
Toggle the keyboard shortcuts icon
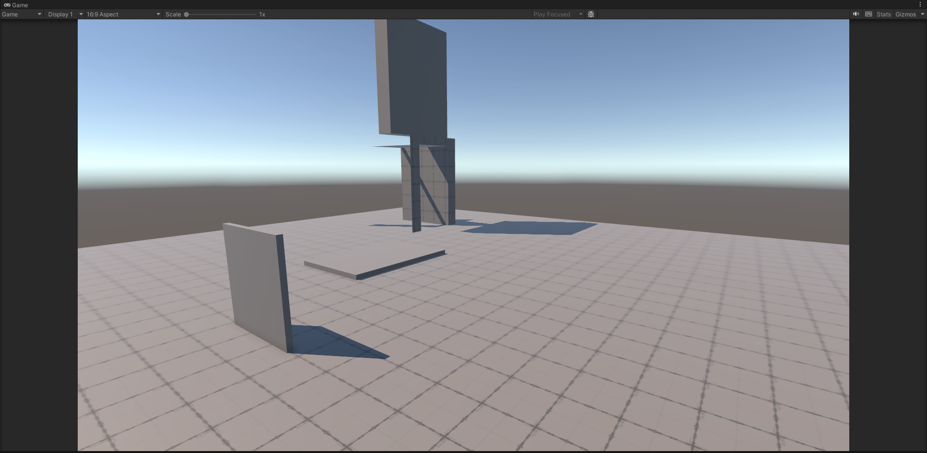869,14
